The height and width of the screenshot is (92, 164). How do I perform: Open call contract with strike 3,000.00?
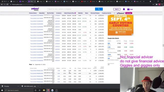pos(37,32)
